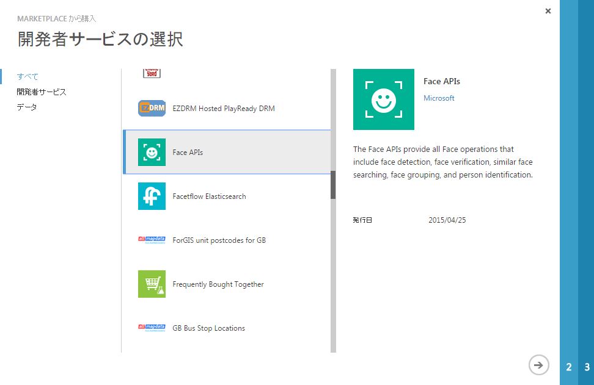
Task: Open the Microsoft publisher link
Action: point(439,98)
